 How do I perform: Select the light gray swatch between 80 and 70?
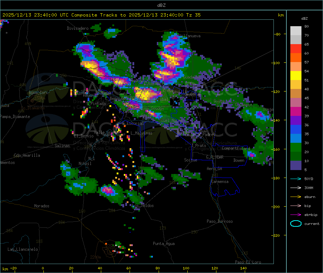click(x=296, y=31)
